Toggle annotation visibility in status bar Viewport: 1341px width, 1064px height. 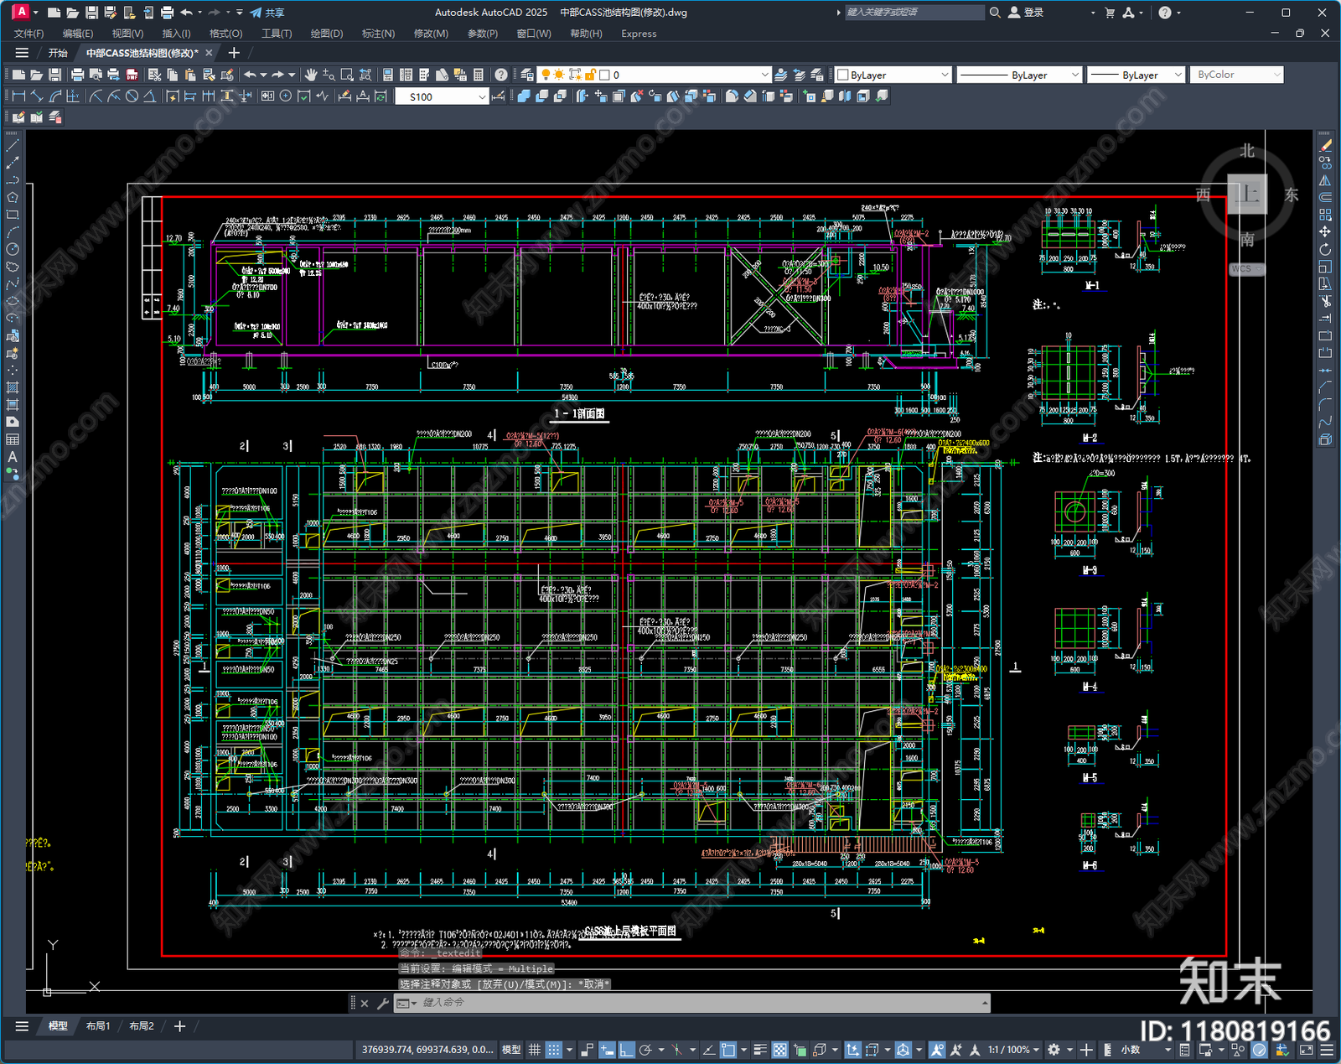tap(936, 1050)
